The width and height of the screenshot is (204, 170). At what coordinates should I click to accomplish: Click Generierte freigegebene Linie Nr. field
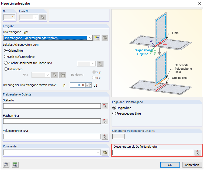click(118, 136)
